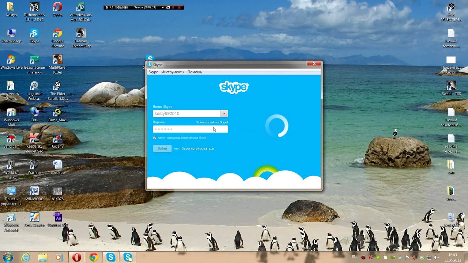Click the magnifier icon in recorder bar
The height and width of the screenshot is (263, 468).
tap(112, 7)
